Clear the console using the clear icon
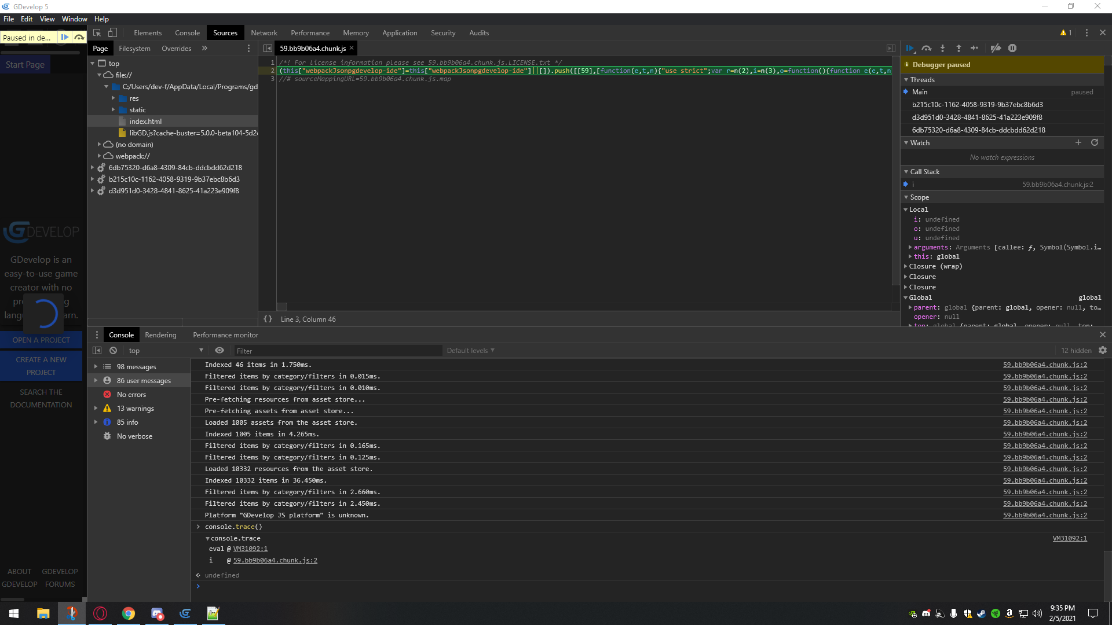Viewport: 1112px width, 625px height. [114, 350]
